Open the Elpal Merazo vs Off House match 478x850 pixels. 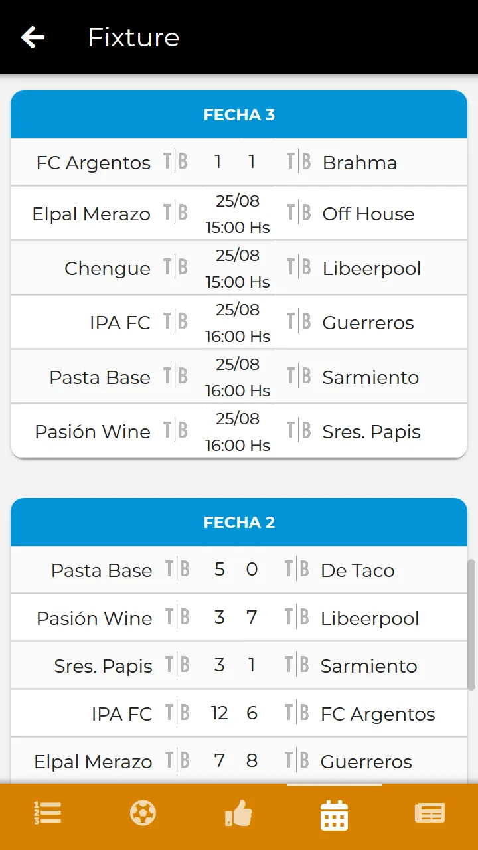(239, 213)
